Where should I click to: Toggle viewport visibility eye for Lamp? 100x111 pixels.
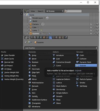(91, 30)
